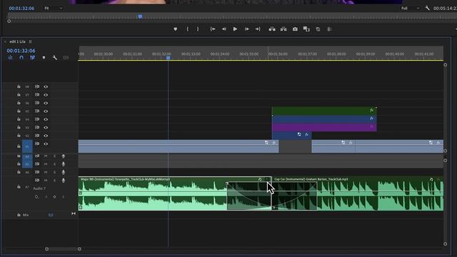Click the Extract button

click(283, 29)
